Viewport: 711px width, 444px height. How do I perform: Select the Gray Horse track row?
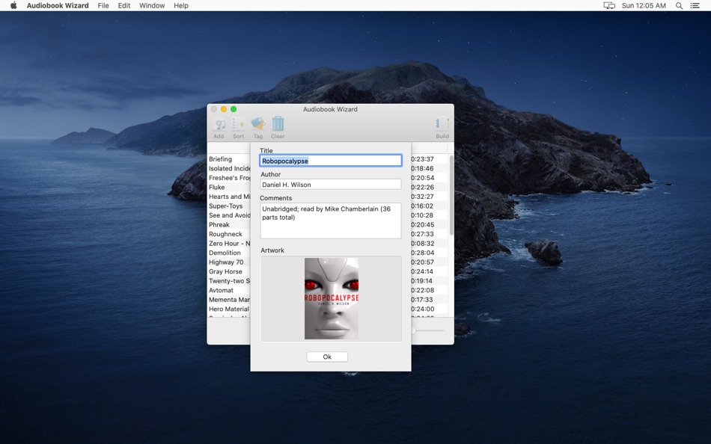229,271
